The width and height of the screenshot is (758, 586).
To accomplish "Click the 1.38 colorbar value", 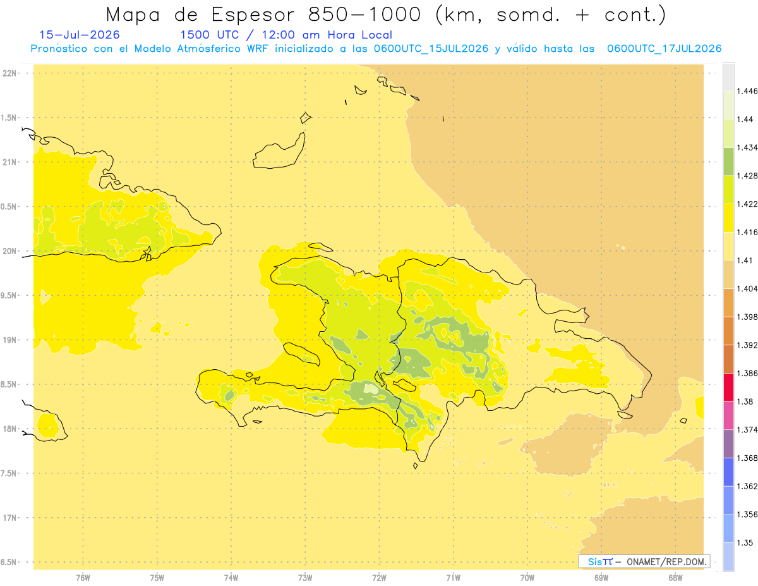I will point(745,401).
